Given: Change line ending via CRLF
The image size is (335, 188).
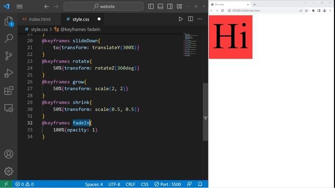Looking at the screenshot, I should 130,184.
